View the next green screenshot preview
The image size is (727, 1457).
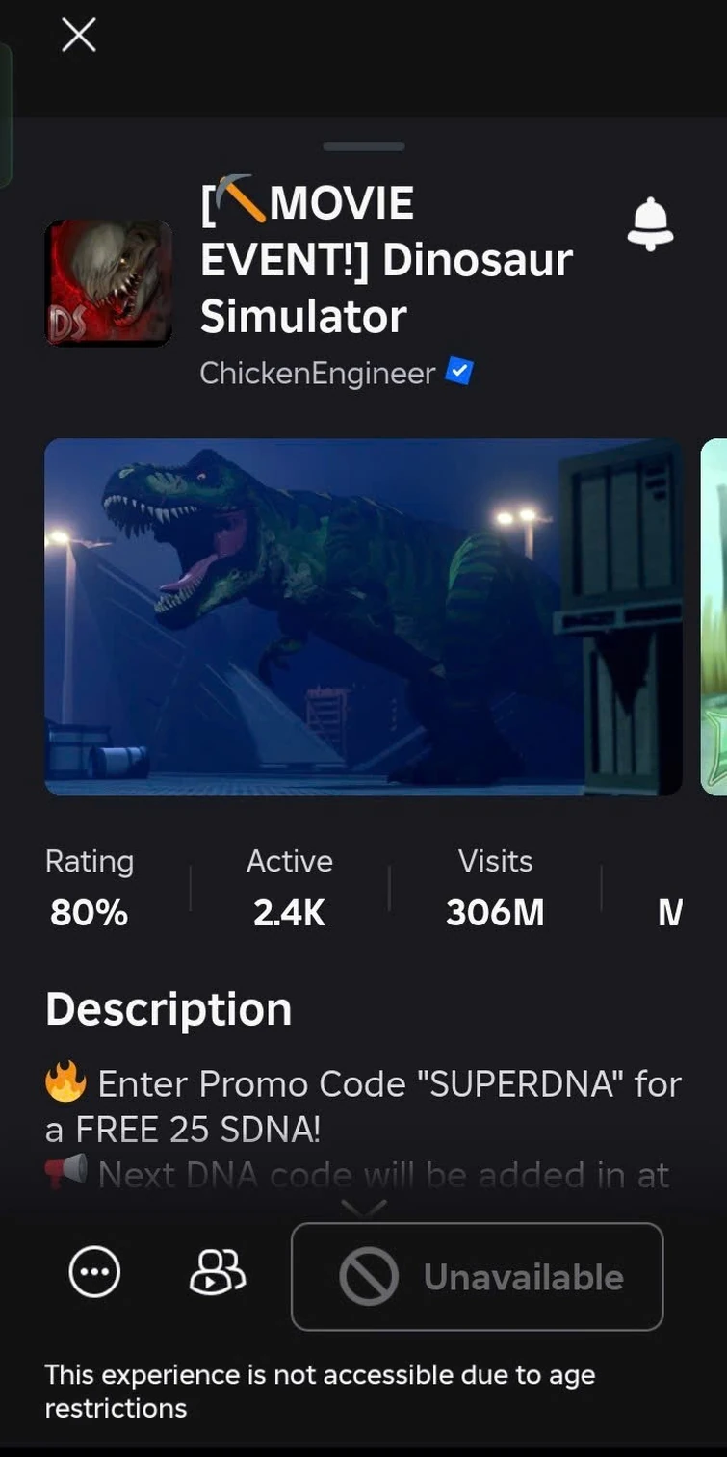click(714, 617)
